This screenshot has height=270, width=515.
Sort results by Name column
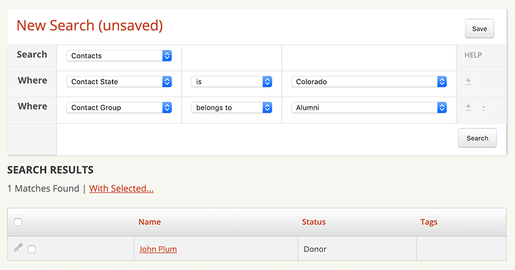[149, 222]
